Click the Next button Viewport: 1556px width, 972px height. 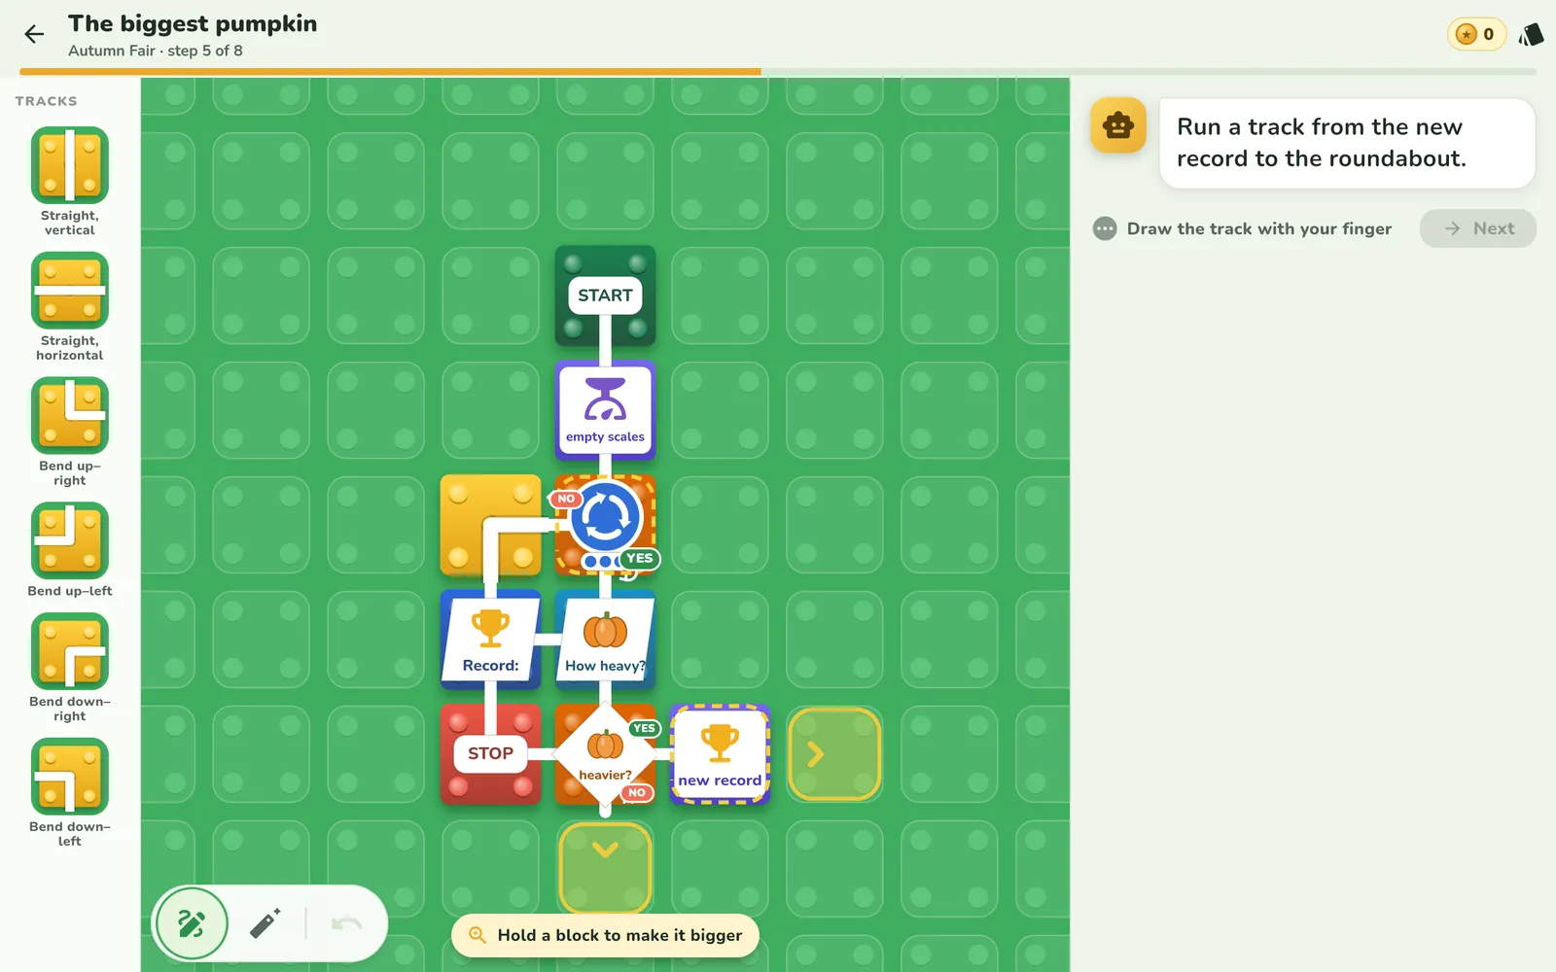pyautogui.click(x=1478, y=228)
